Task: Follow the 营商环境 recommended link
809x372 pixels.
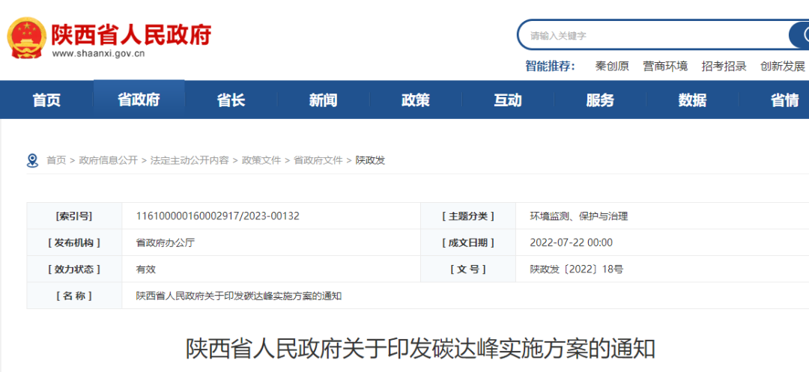Action: coord(665,66)
